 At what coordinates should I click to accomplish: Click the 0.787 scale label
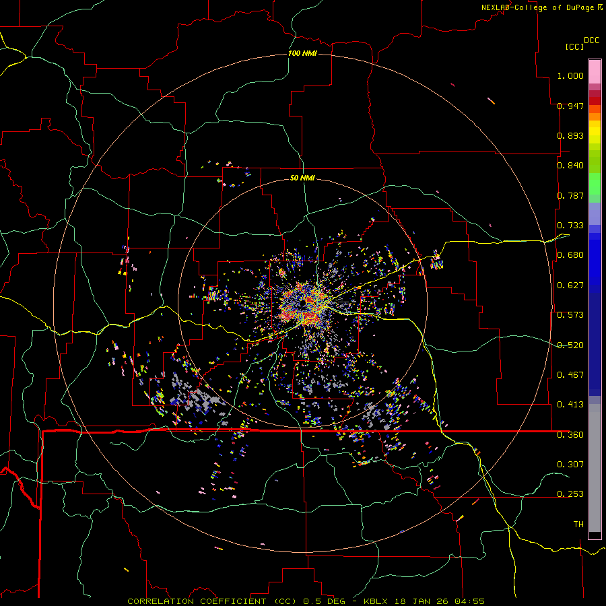[570, 195]
